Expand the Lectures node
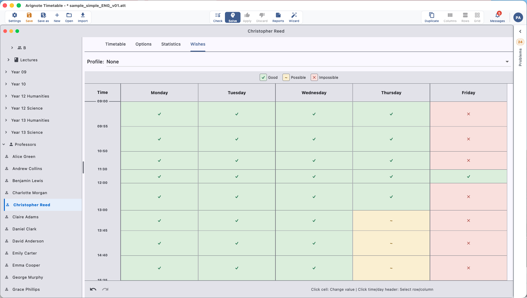 coord(8,60)
